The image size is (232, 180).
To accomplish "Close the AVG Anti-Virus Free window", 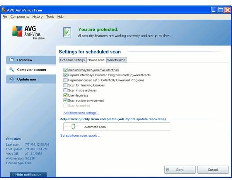I will pos(228,10).
